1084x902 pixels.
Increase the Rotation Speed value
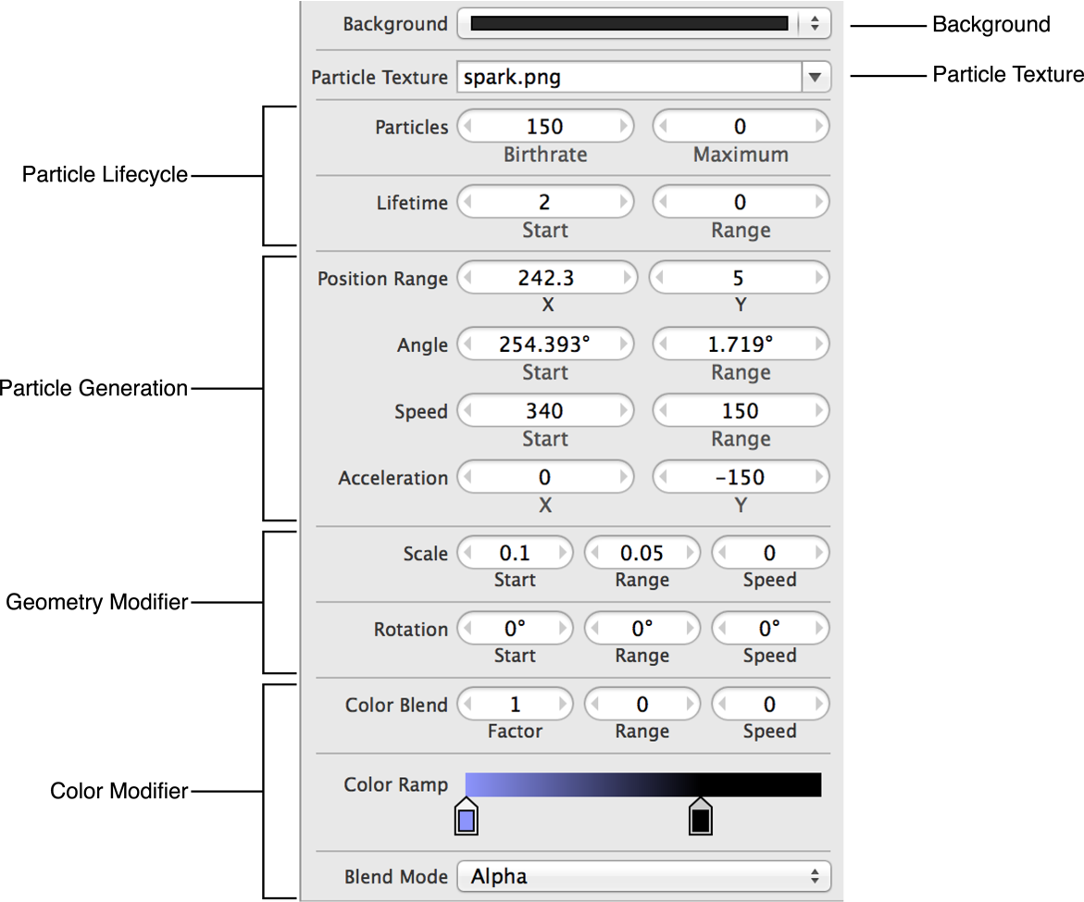click(x=819, y=629)
